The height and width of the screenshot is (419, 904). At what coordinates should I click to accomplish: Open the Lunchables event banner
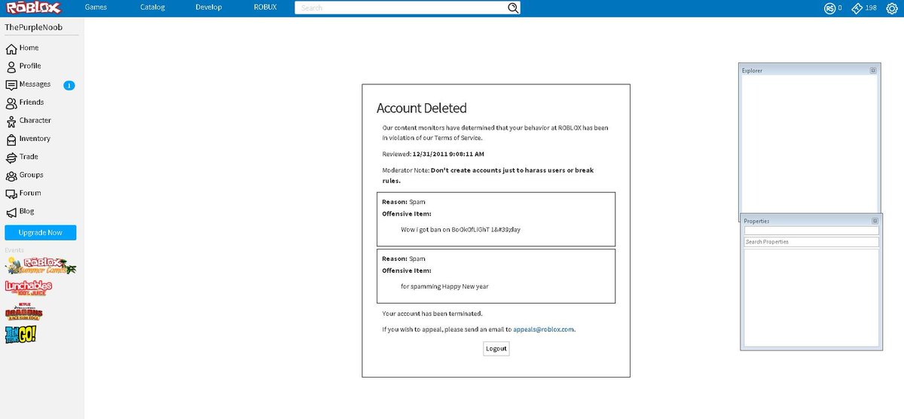coord(29,288)
